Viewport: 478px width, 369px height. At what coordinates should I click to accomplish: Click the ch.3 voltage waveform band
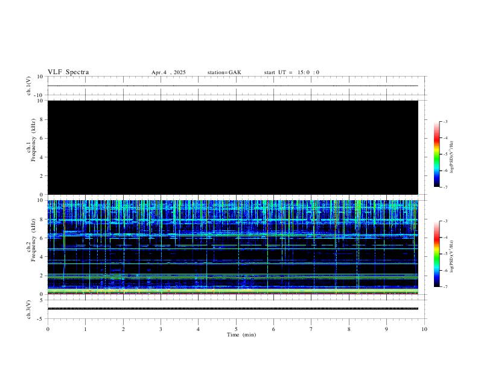233,309
